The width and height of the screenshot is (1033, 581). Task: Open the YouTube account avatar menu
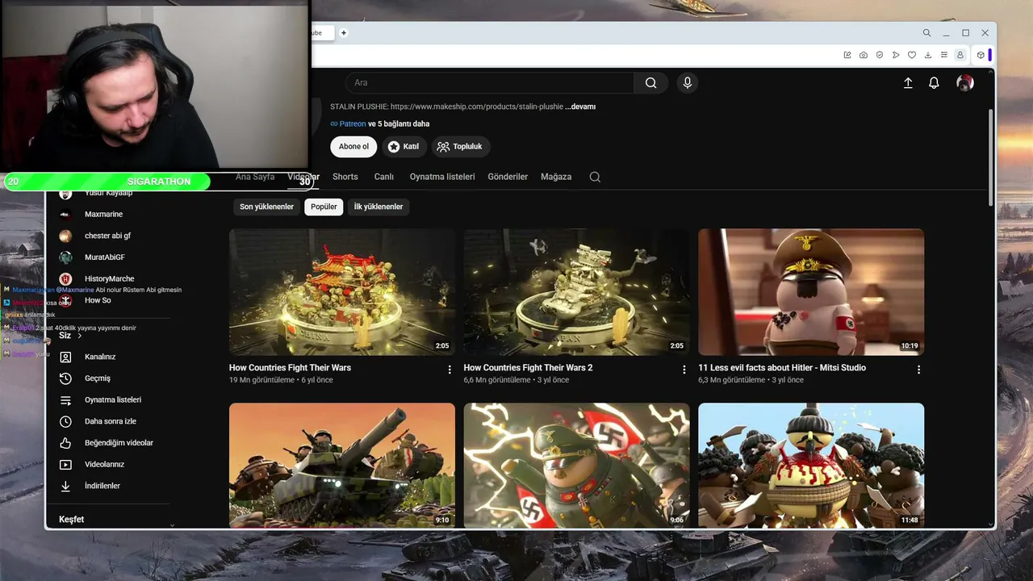[964, 82]
